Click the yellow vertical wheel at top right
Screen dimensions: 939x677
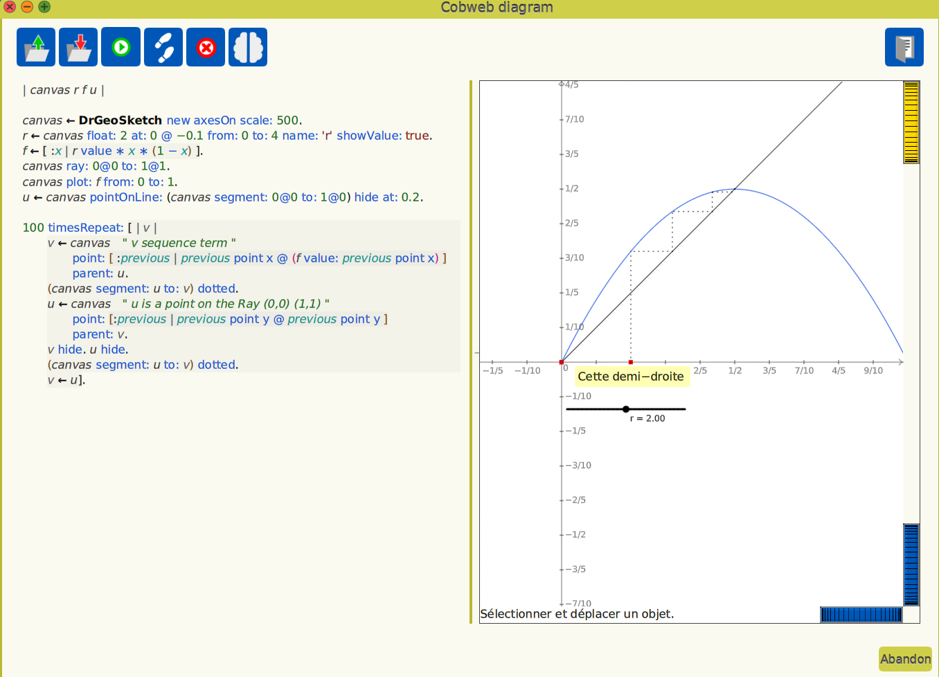click(911, 123)
